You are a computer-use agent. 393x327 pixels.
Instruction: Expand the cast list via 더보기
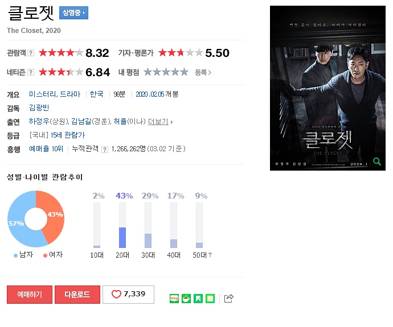tap(161, 122)
